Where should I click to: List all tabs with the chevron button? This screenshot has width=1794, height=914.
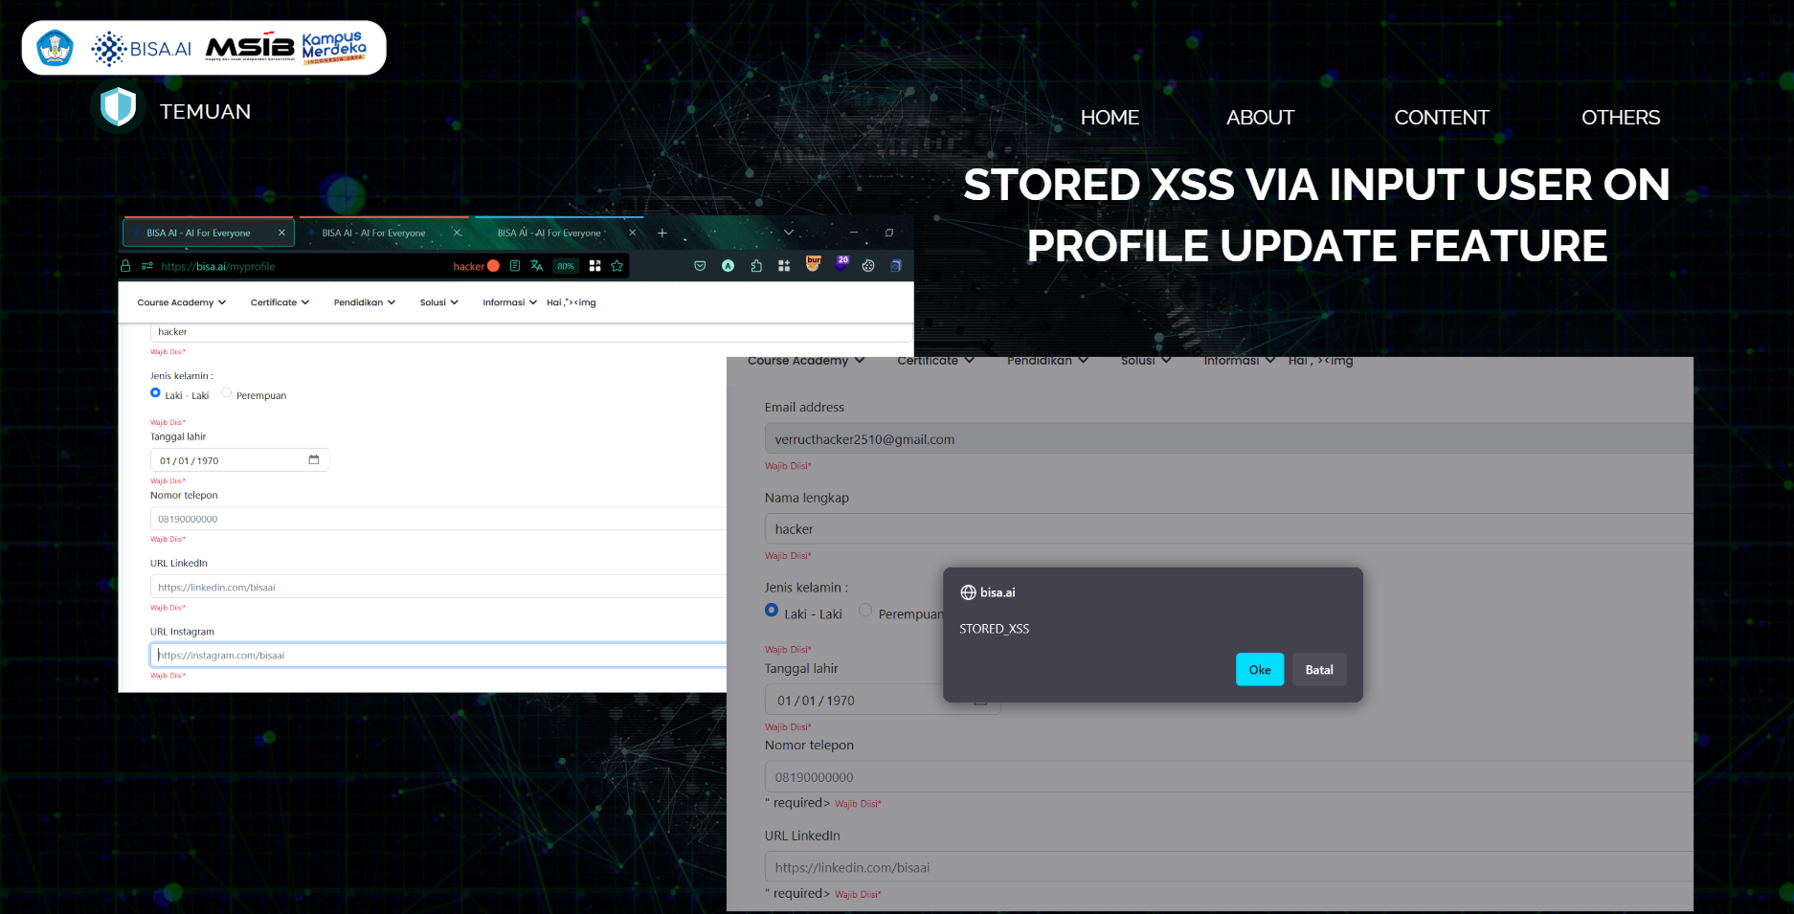[789, 233]
